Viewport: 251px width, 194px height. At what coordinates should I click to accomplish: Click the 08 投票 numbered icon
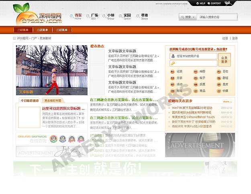tap(196, 84)
